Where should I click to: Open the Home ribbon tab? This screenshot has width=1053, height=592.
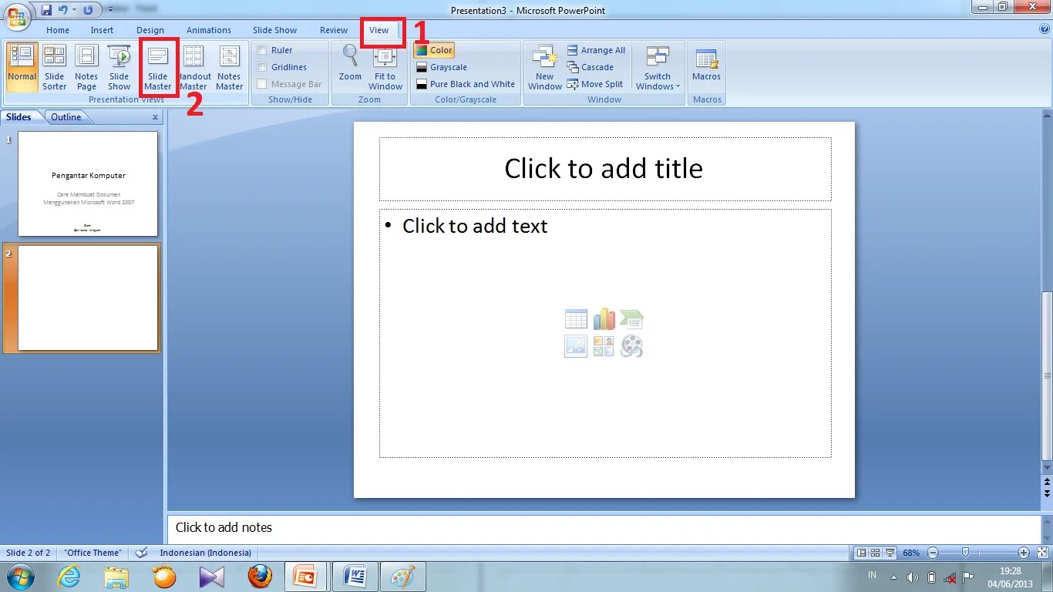58,30
